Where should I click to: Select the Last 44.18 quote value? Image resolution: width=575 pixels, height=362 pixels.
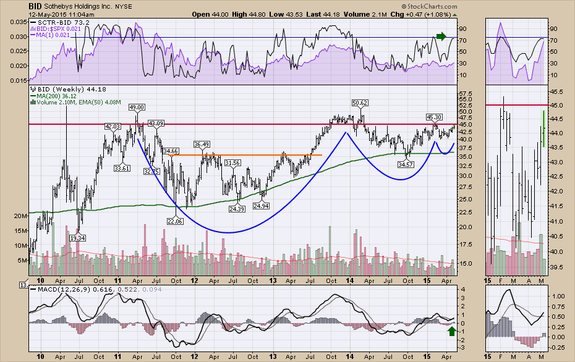[x=323, y=15]
